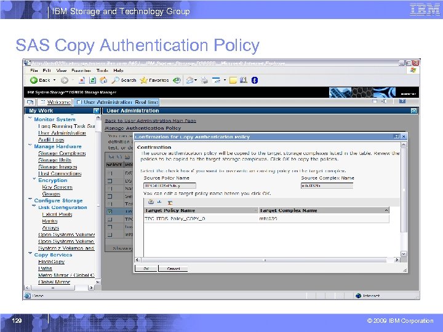Switch to the Welcome tab
This screenshot has height=332, width=443.
55,102
